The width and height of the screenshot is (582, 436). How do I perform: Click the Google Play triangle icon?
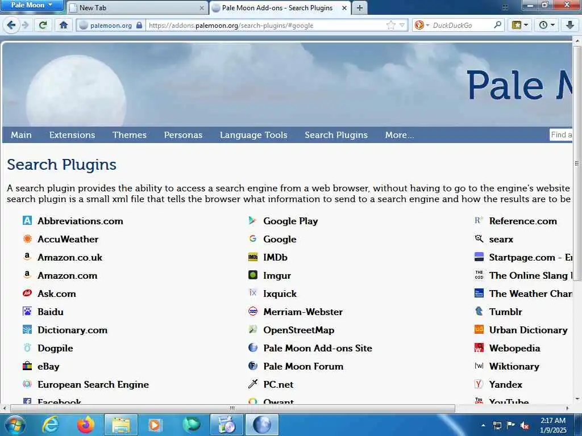point(253,221)
